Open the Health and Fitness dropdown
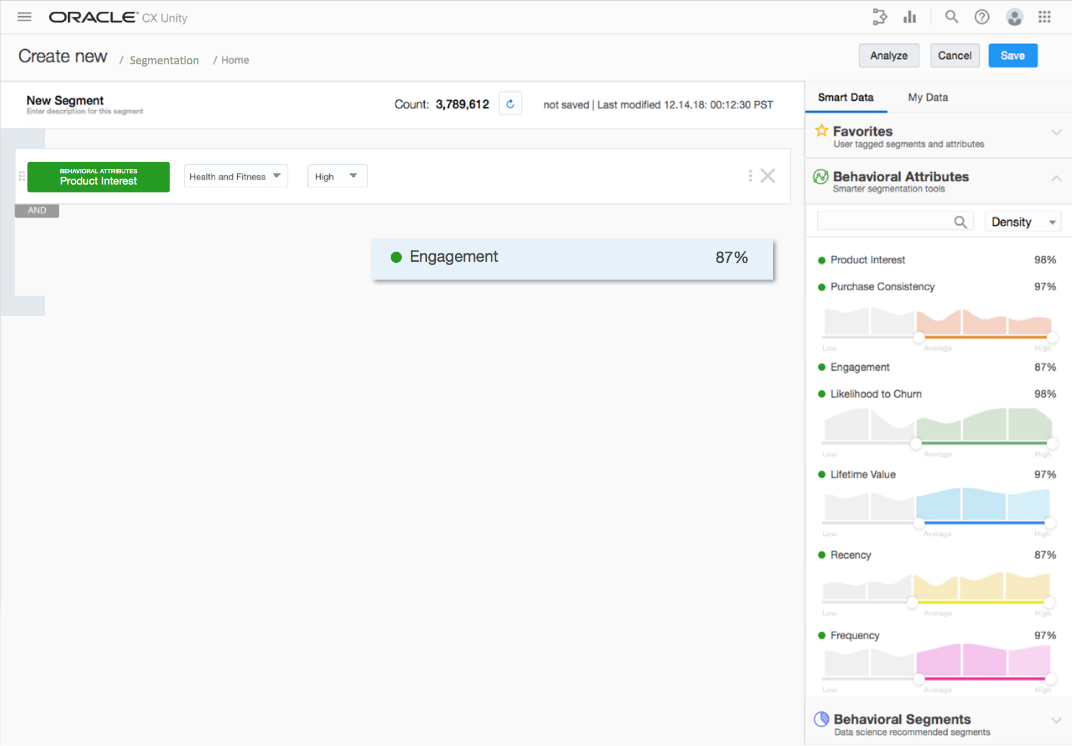1072x746 pixels. (236, 176)
